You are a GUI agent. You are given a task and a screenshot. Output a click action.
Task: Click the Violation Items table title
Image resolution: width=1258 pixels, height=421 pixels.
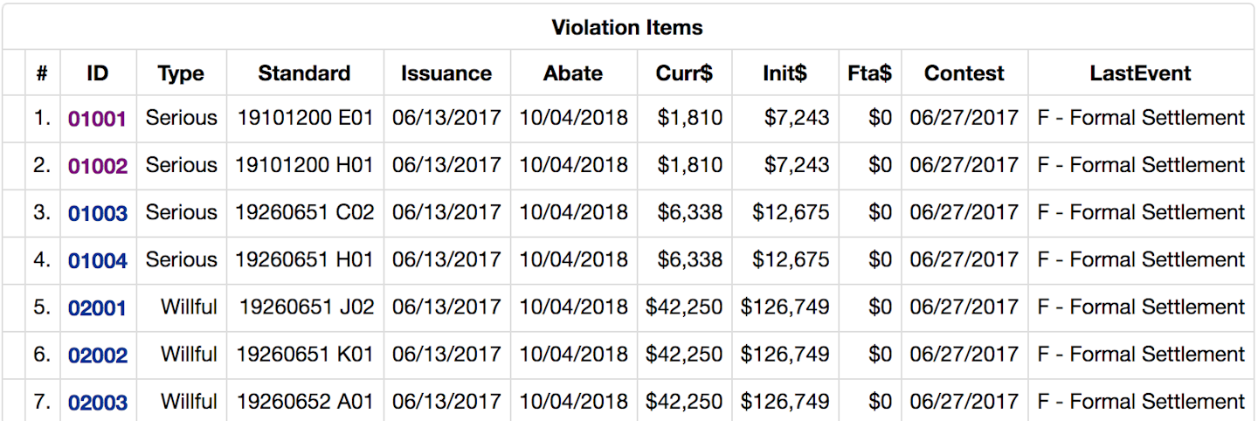pos(627,28)
